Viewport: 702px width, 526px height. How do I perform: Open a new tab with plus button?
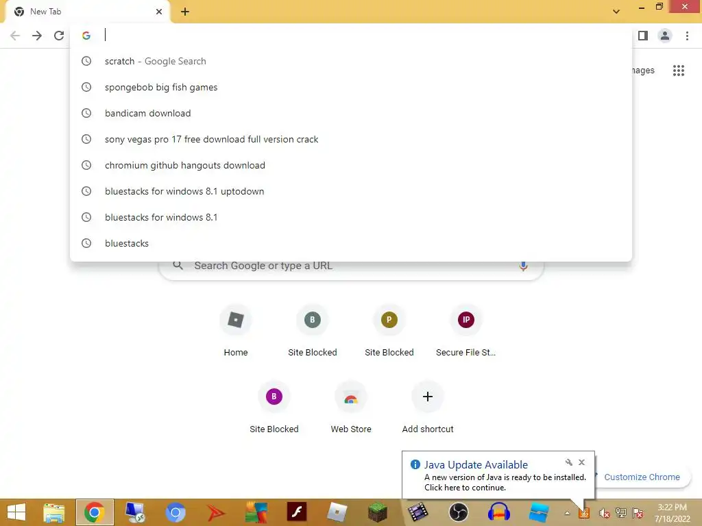185,12
